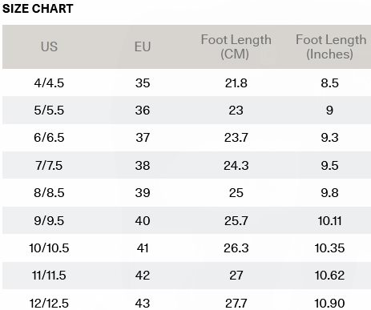Select the 10.62 inches cell
371x310 pixels.
[330, 276]
